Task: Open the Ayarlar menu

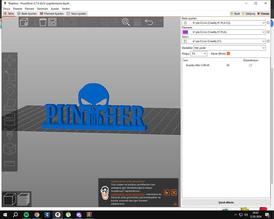Action: (x=55, y=9)
